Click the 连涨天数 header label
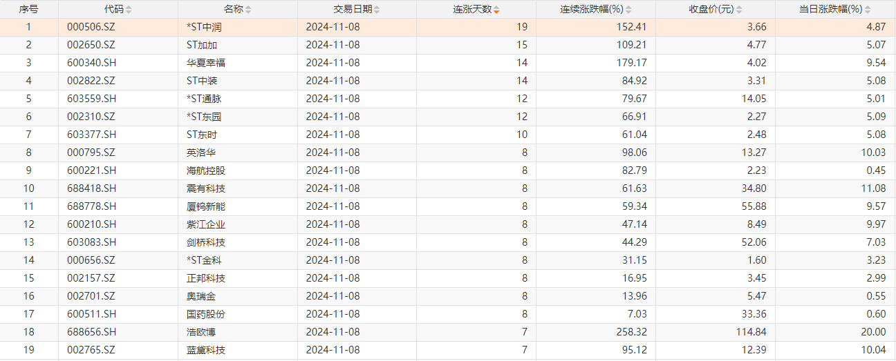Image resolution: width=896 pixels, height=361 pixels. [x=472, y=10]
